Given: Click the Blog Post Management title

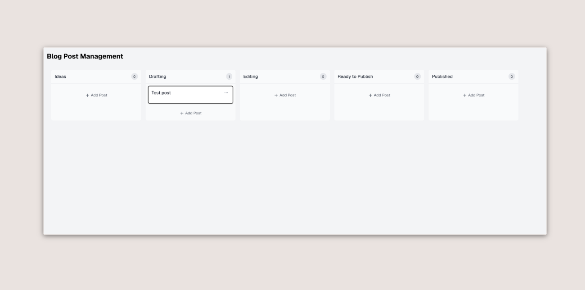Looking at the screenshot, I should pos(85,56).
